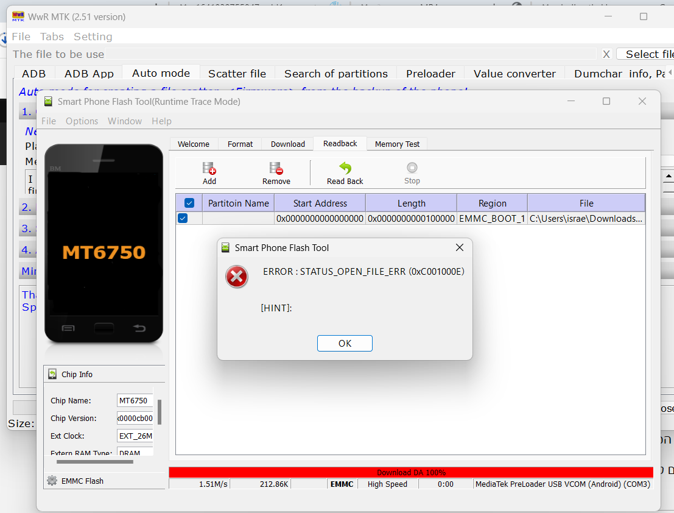Open the Window menu in Flash Tool
The width and height of the screenshot is (674, 513).
(x=125, y=121)
